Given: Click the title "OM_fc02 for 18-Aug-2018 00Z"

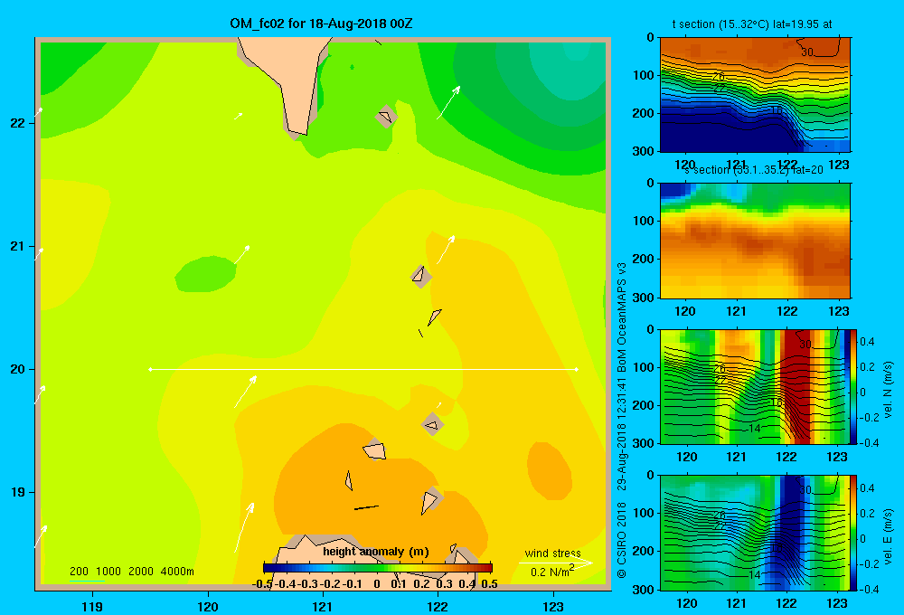Looking at the screenshot, I should click(x=321, y=24).
